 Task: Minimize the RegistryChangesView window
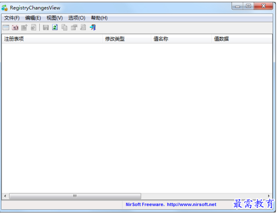click(x=238, y=6)
